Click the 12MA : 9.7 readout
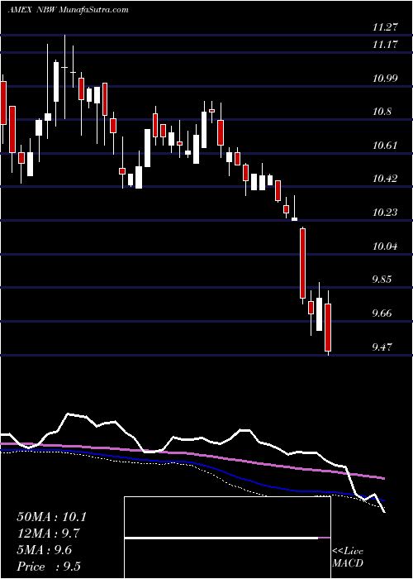413x579 pixels. (x=48, y=534)
